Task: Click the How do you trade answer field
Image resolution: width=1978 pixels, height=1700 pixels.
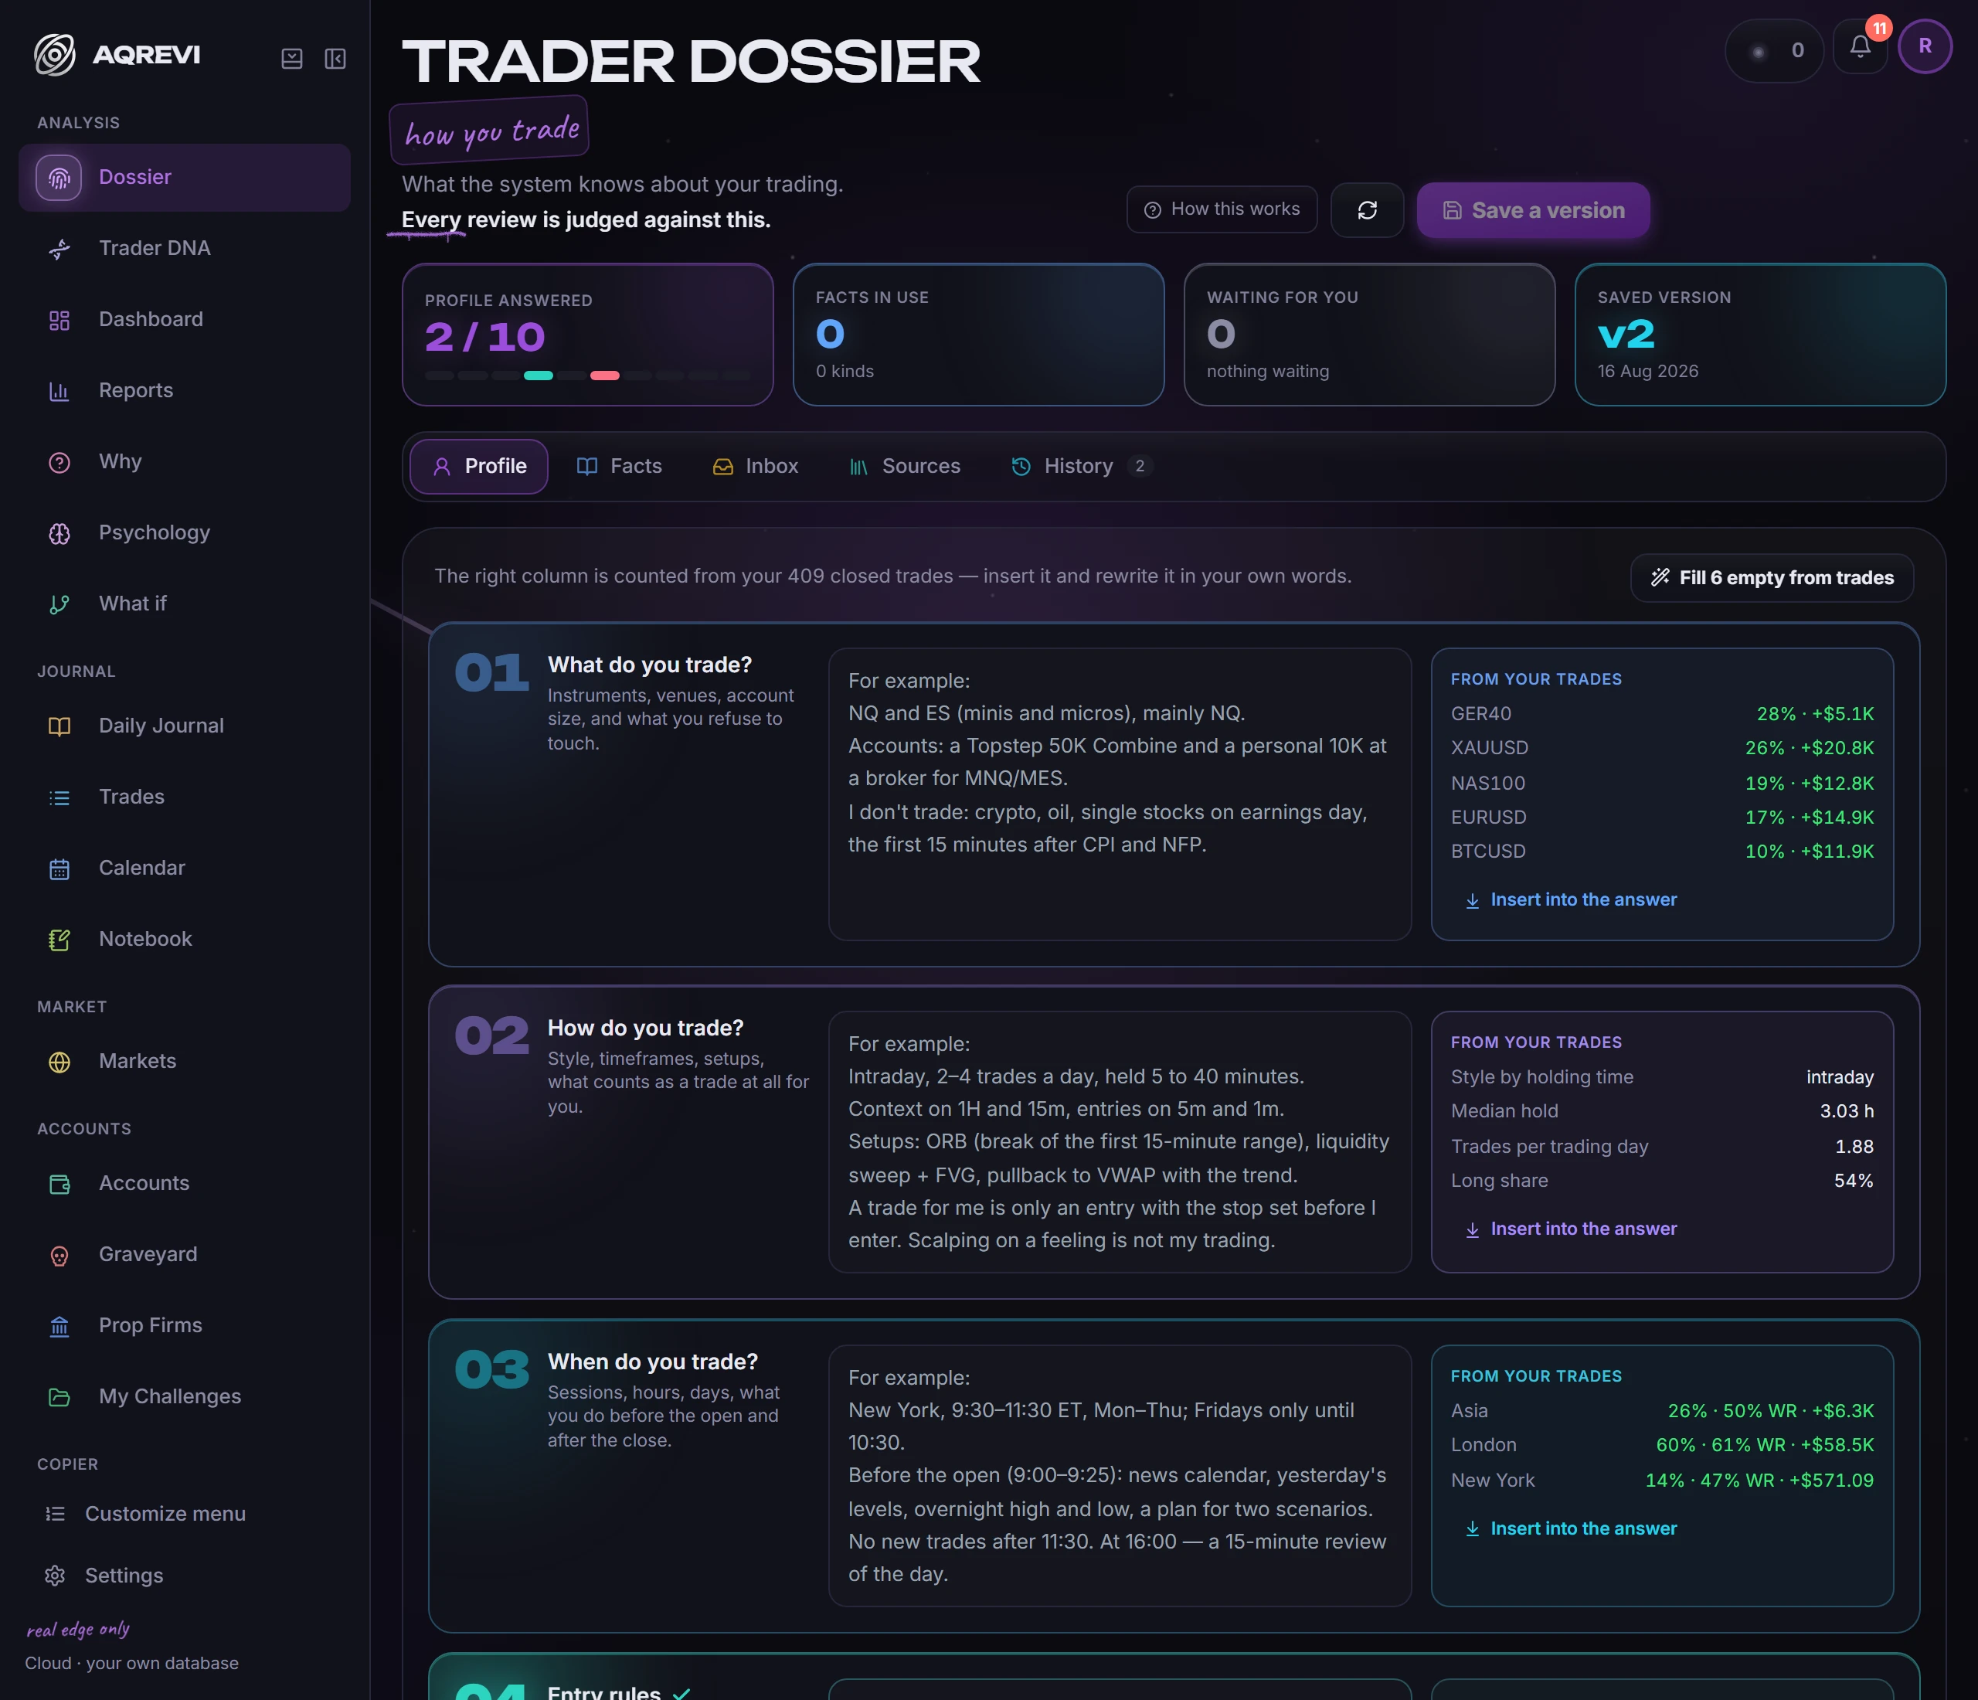Action: tap(1120, 1143)
